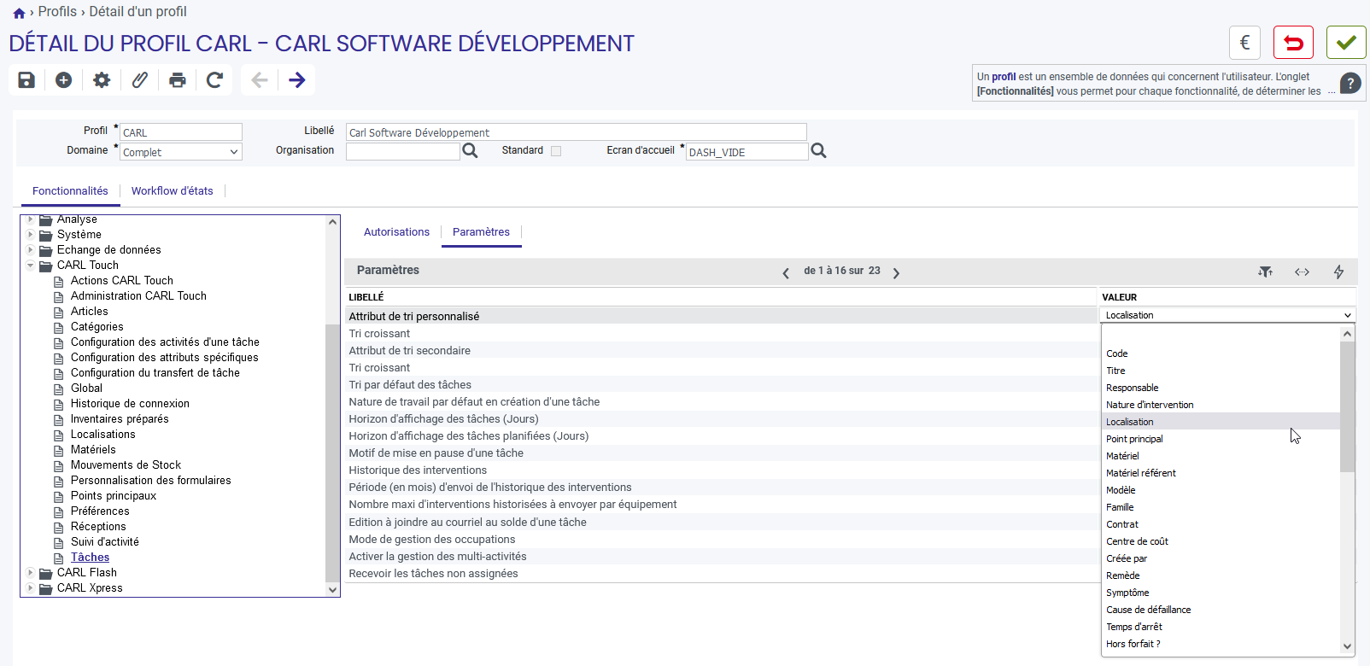Click the green checkmark validate button
The image size is (1370, 666).
point(1346,43)
